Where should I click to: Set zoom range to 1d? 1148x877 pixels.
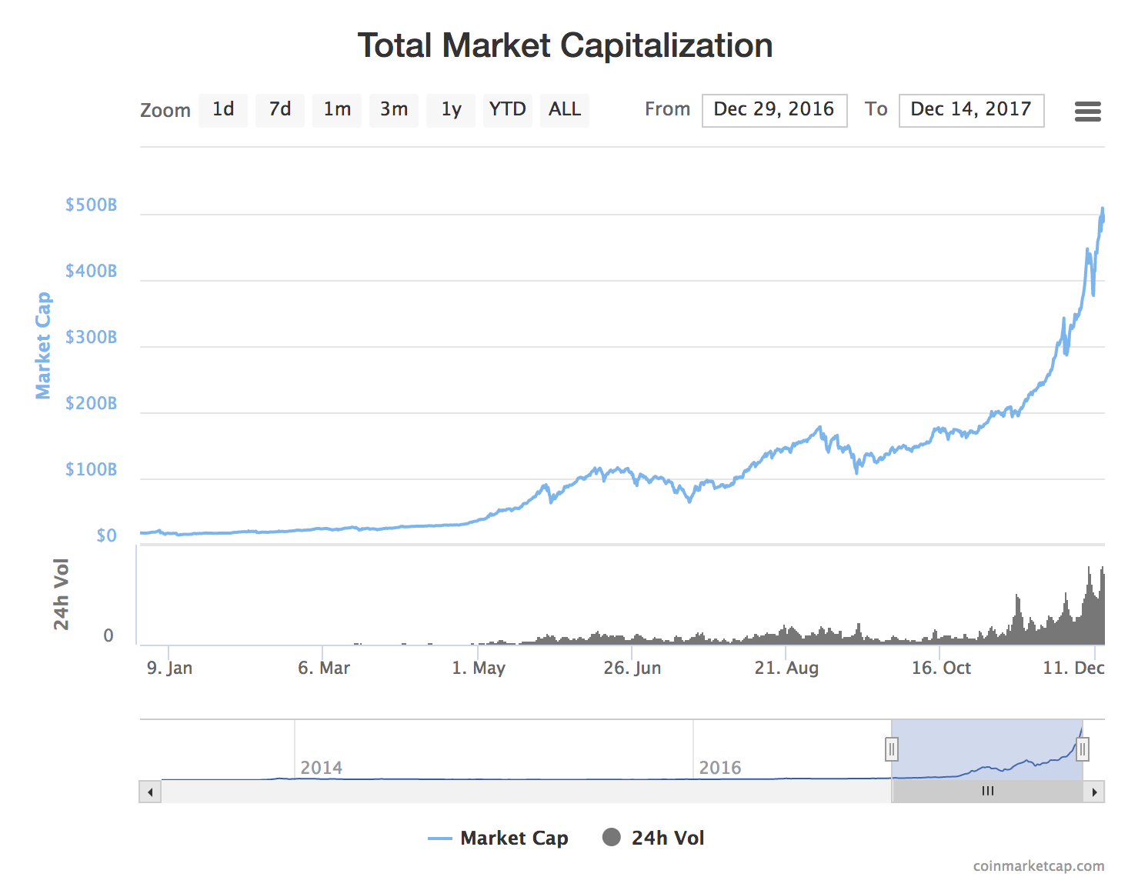point(223,110)
